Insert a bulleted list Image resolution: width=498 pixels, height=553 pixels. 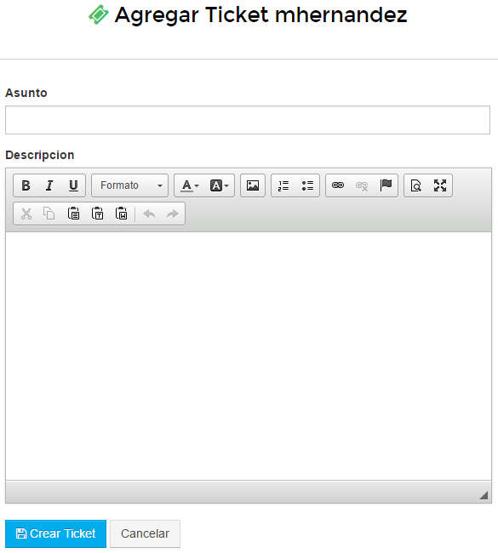point(307,185)
